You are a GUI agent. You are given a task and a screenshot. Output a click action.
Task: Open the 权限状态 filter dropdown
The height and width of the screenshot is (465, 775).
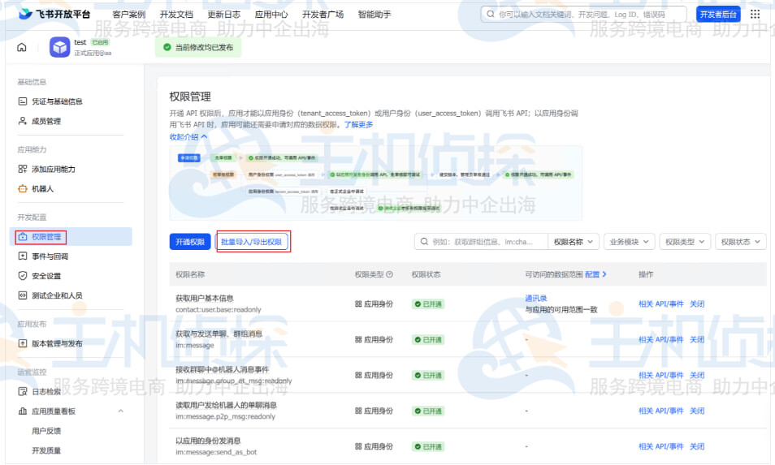pos(740,242)
